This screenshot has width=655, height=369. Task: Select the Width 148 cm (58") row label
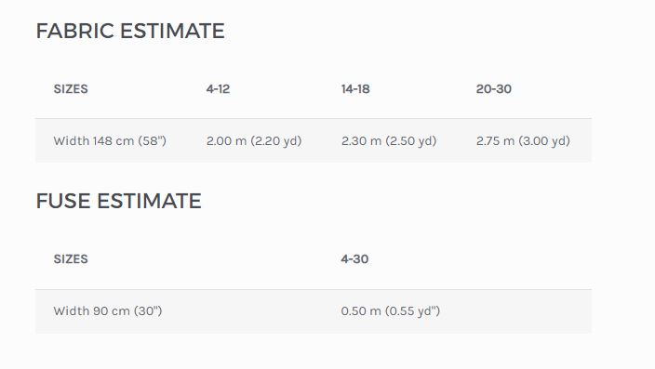pyautogui.click(x=110, y=140)
